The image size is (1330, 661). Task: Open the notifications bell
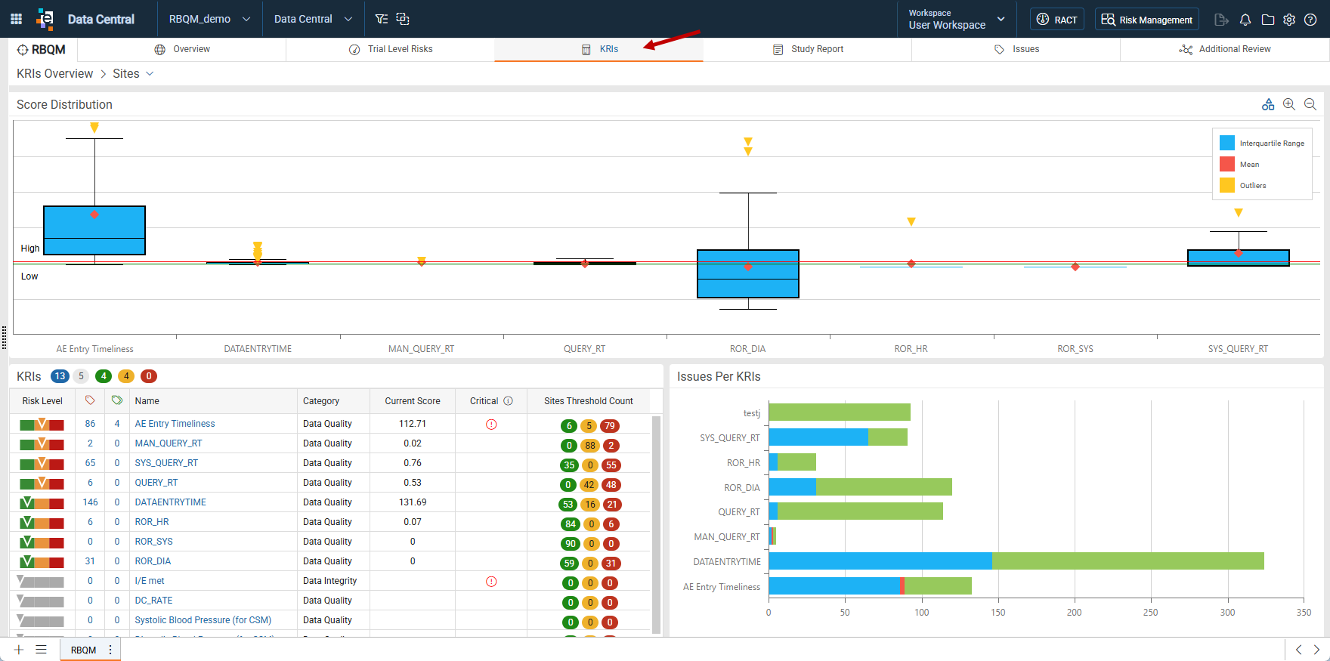[1245, 20]
